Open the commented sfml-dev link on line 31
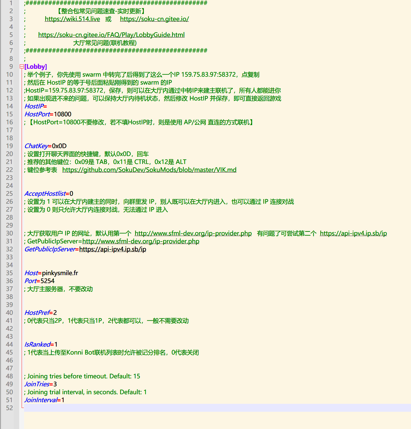 141,241
